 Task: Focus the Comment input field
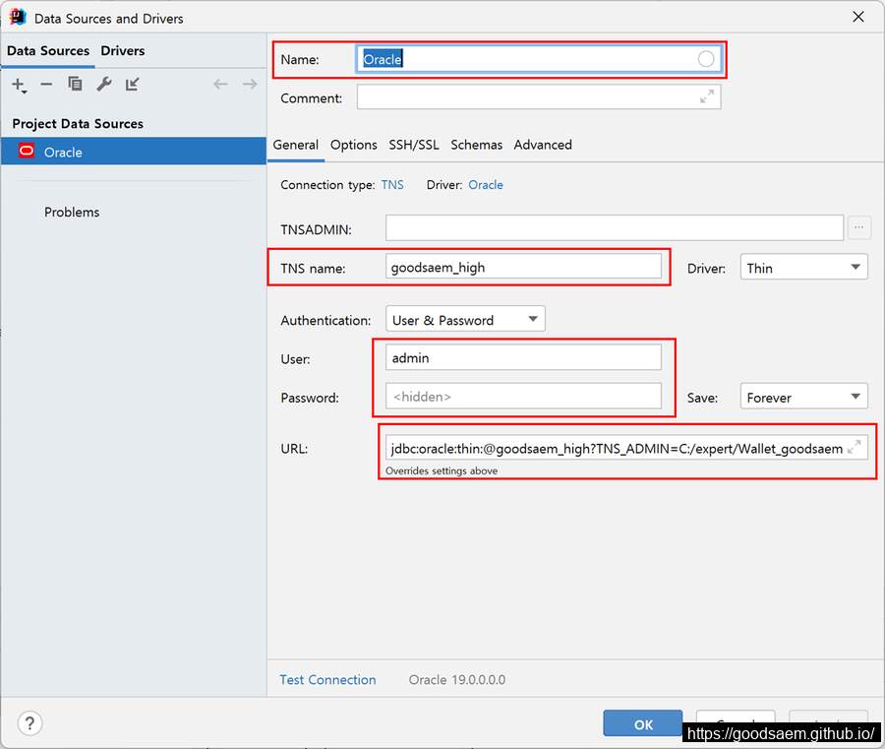click(539, 97)
